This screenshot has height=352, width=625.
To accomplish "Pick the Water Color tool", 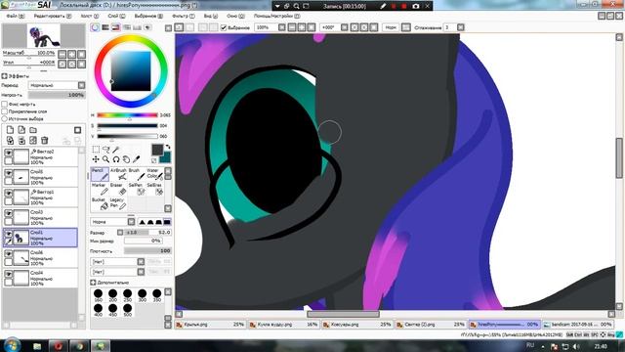I will click(154, 175).
